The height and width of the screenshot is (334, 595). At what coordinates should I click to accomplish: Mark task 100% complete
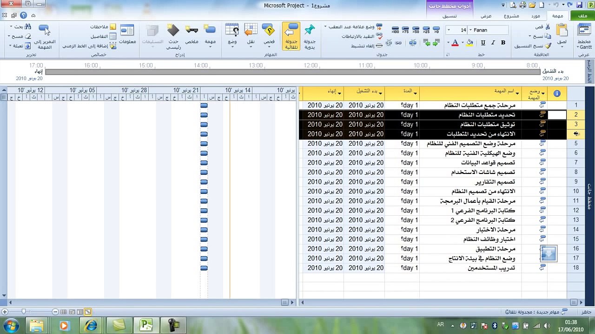395,30
